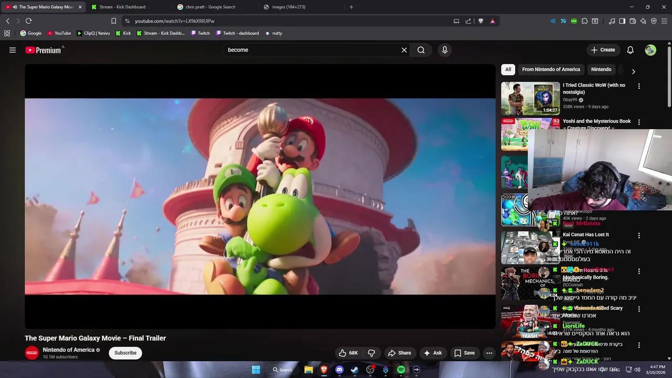Open Steam from the taskbar
This screenshot has width=672, height=378.
354,370
